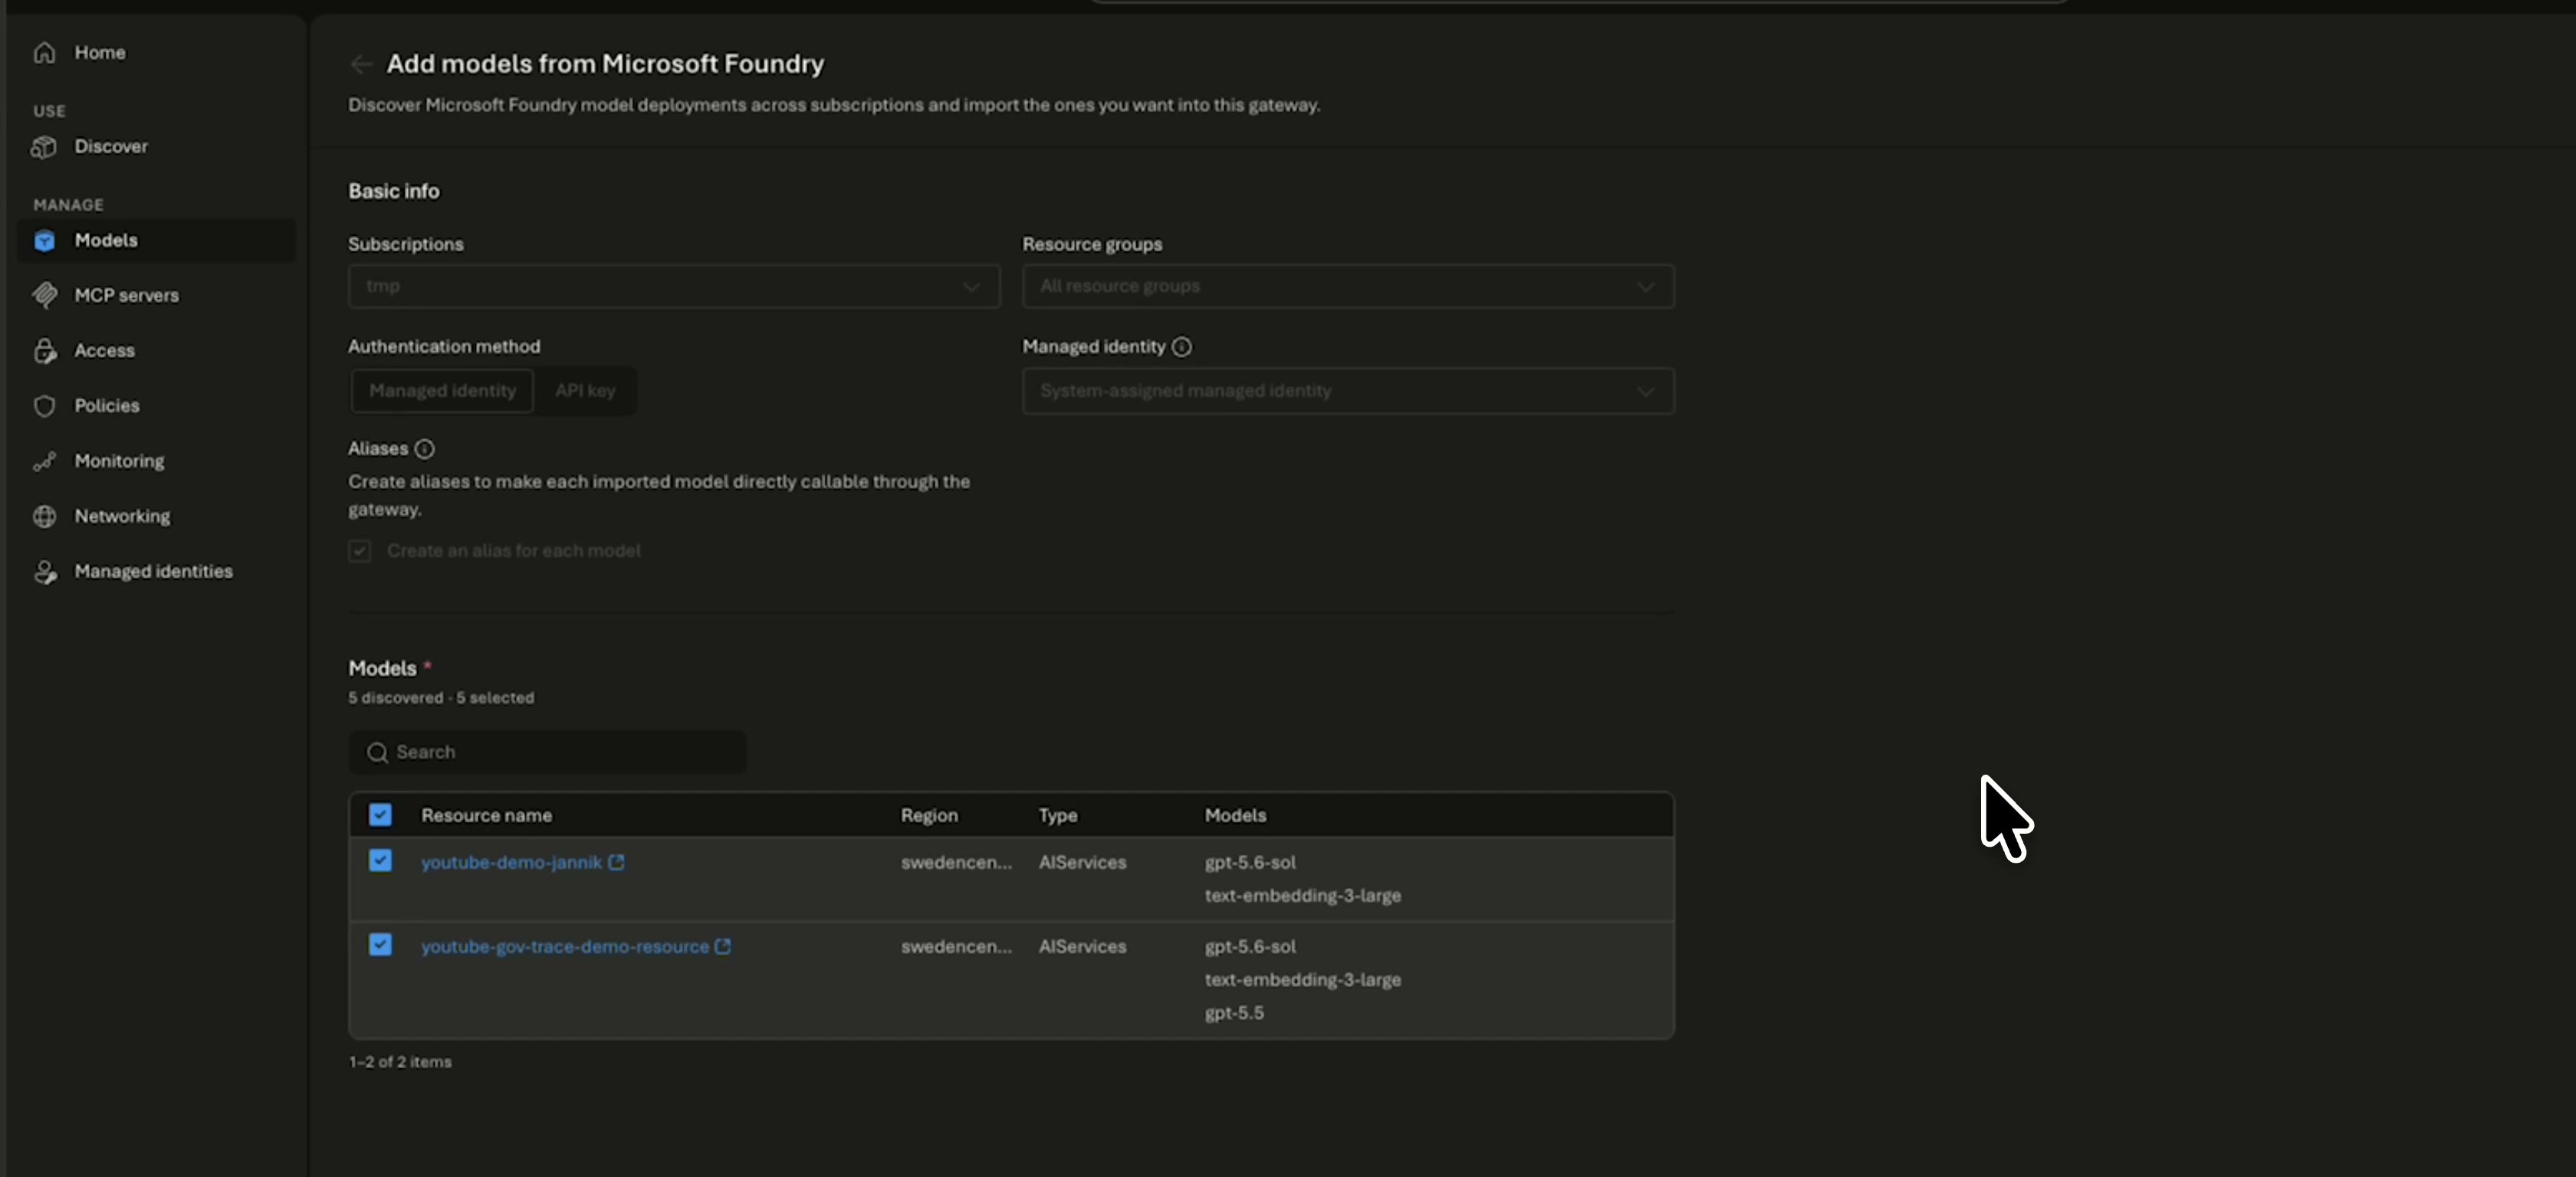Click the models Search field

tap(547, 752)
